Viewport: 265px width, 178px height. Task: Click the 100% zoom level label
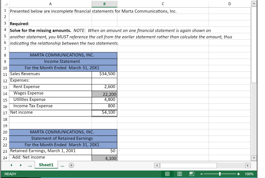pyautogui.click(x=249, y=174)
